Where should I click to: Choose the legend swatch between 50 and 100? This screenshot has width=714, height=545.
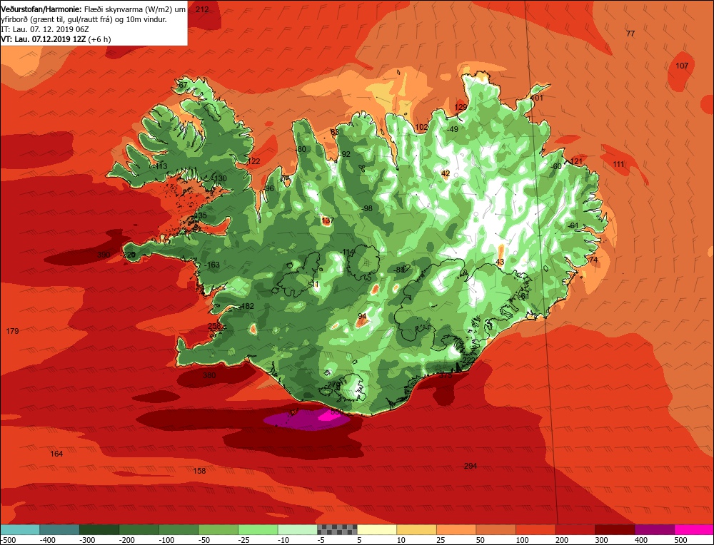coord(496,529)
